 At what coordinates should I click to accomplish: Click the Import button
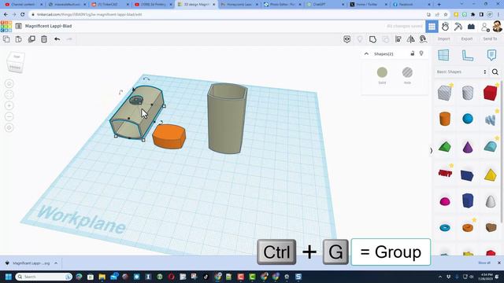coord(443,39)
